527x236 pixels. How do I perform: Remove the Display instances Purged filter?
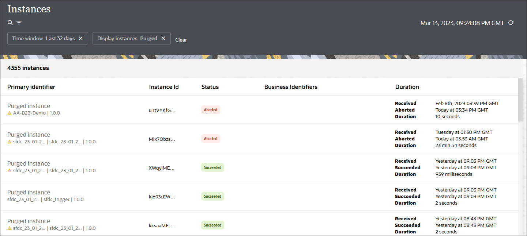point(163,38)
